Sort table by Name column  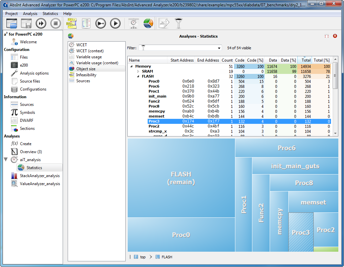point(147,60)
